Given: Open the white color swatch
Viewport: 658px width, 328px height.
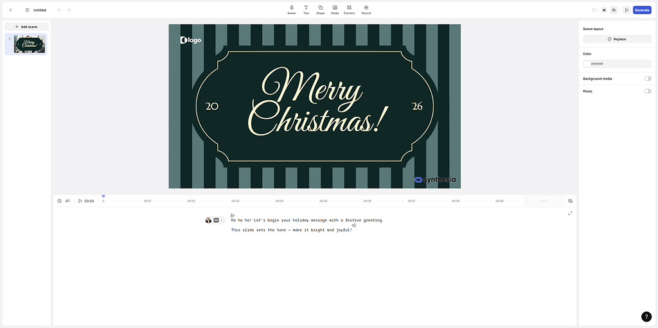Looking at the screenshot, I should [587, 64].
